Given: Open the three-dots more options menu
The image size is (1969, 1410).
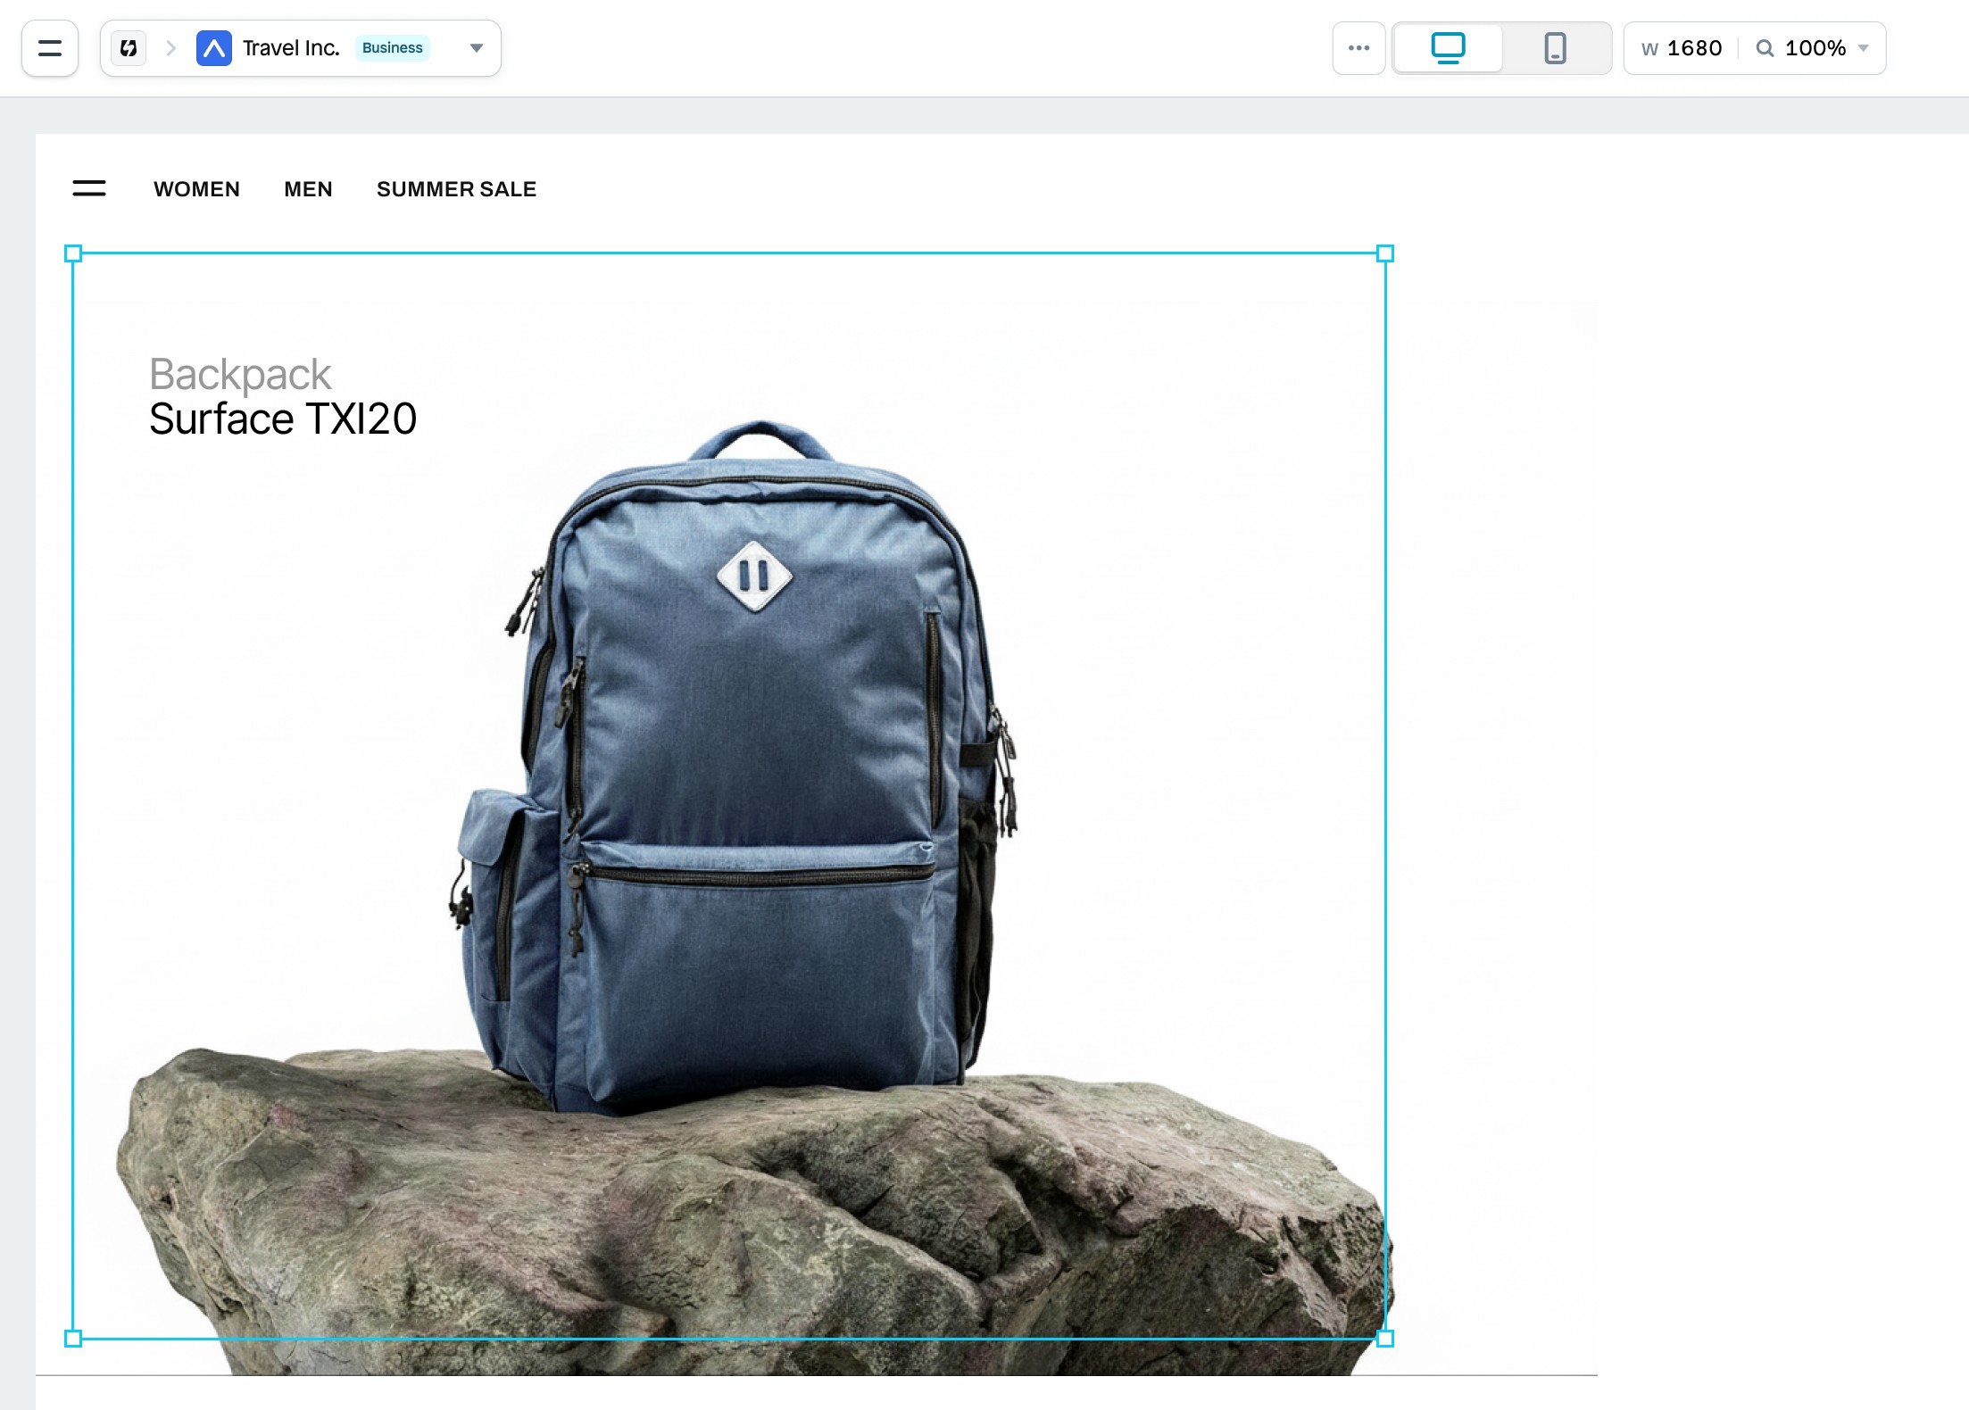Looking at the screenshot, I should (1358, 48).
